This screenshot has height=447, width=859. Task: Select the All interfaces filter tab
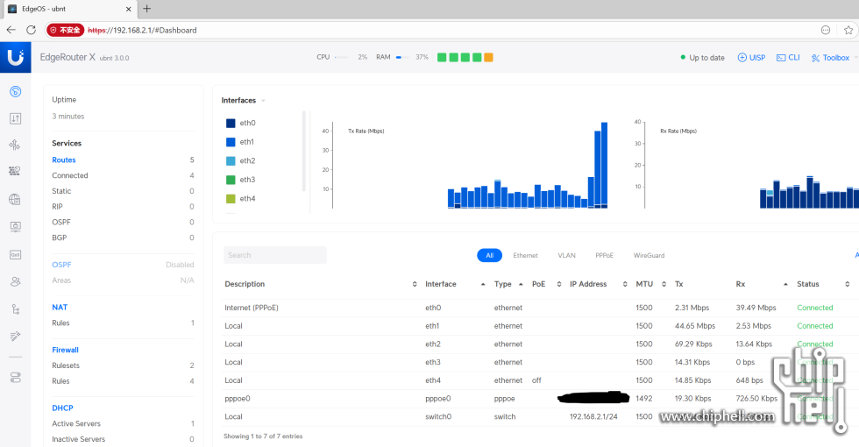489,255
